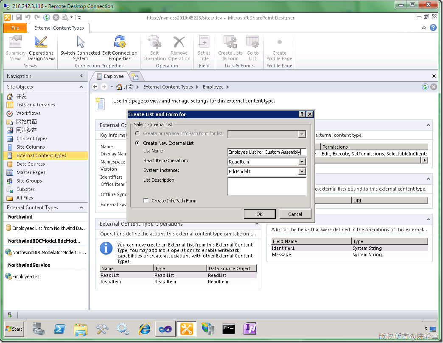Click the Undo icon in quick access toolbar

click(28, 17)
